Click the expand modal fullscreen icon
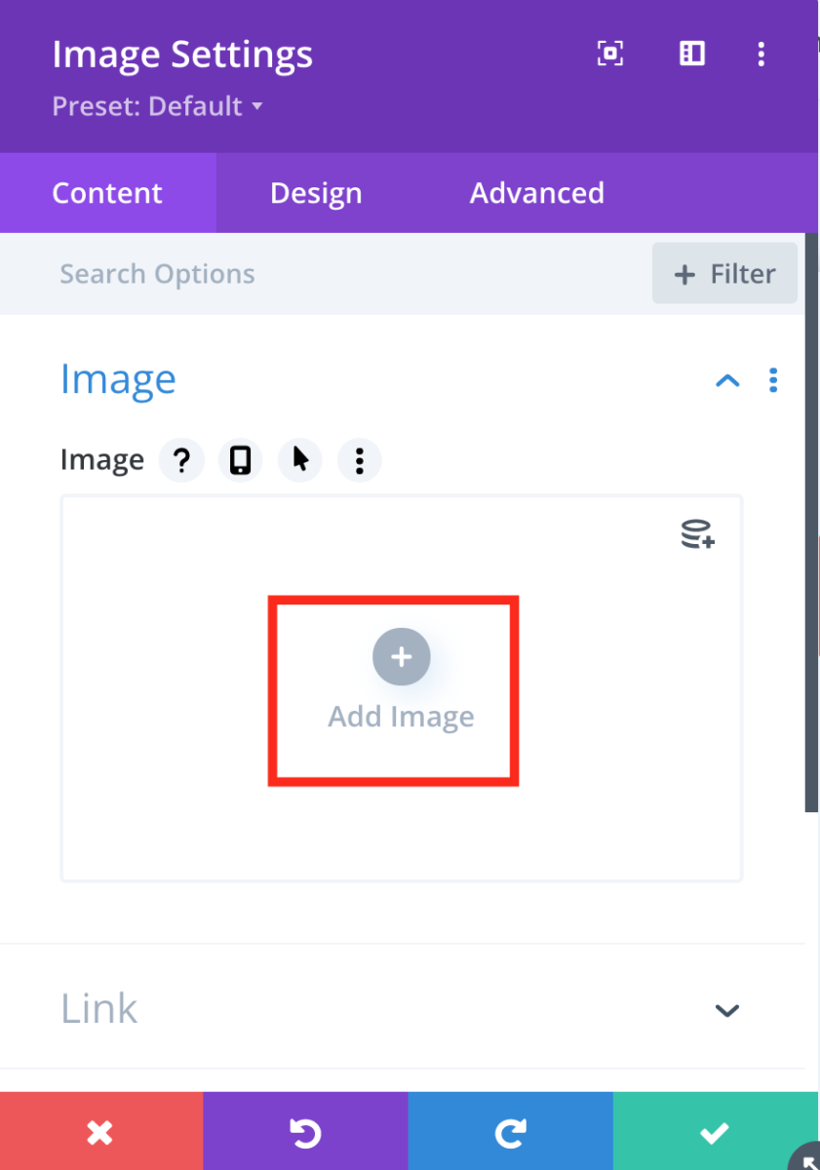The width and height of the screenshot is (820, 1170). click(609, 55)
